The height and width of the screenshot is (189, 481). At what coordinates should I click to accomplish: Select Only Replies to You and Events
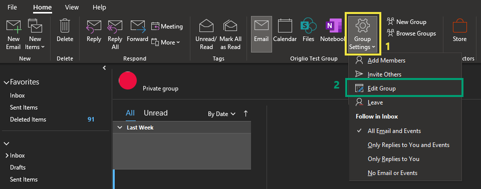click(x=405, y=145)
